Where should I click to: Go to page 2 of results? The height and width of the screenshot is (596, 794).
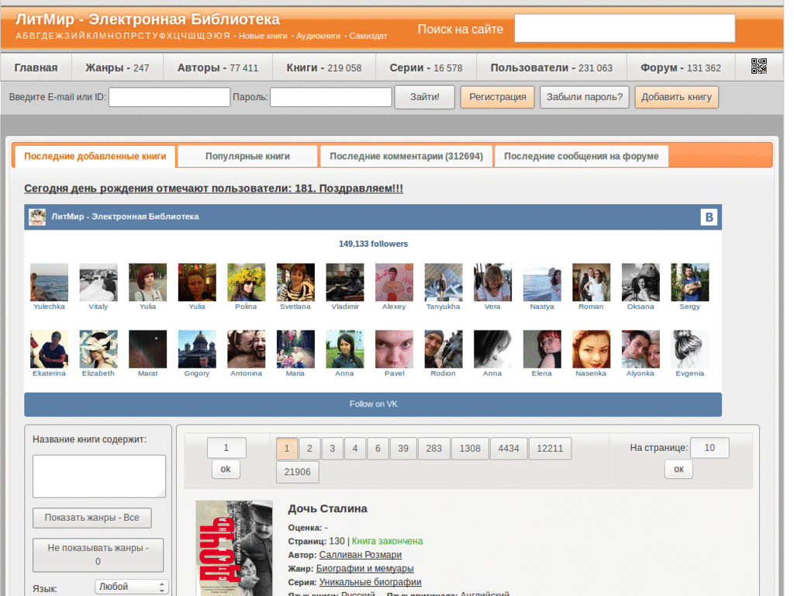[x=309, y=449]
